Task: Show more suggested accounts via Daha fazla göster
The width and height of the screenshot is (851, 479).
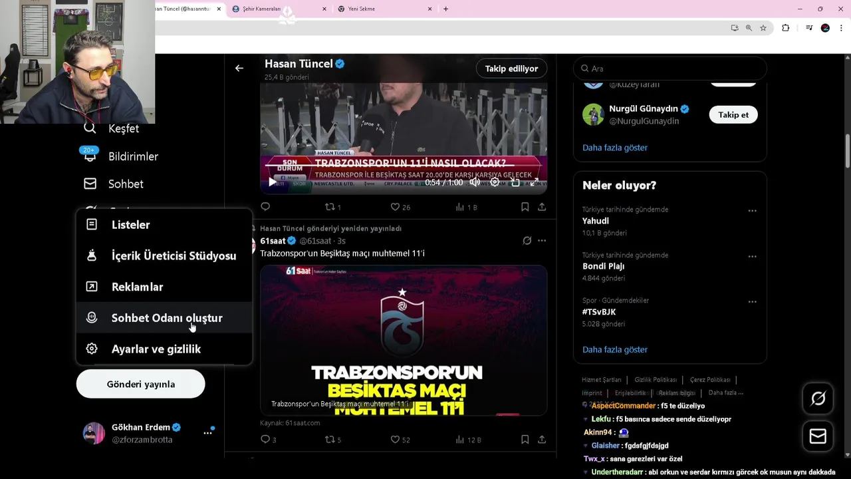Action: [x=615, y=148]
